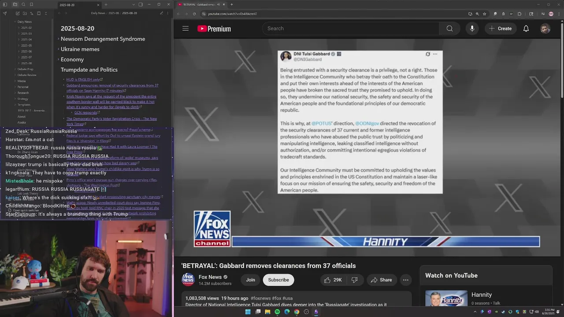
Task: Start YouTube voice search microphone
Action: pos(472,29)
